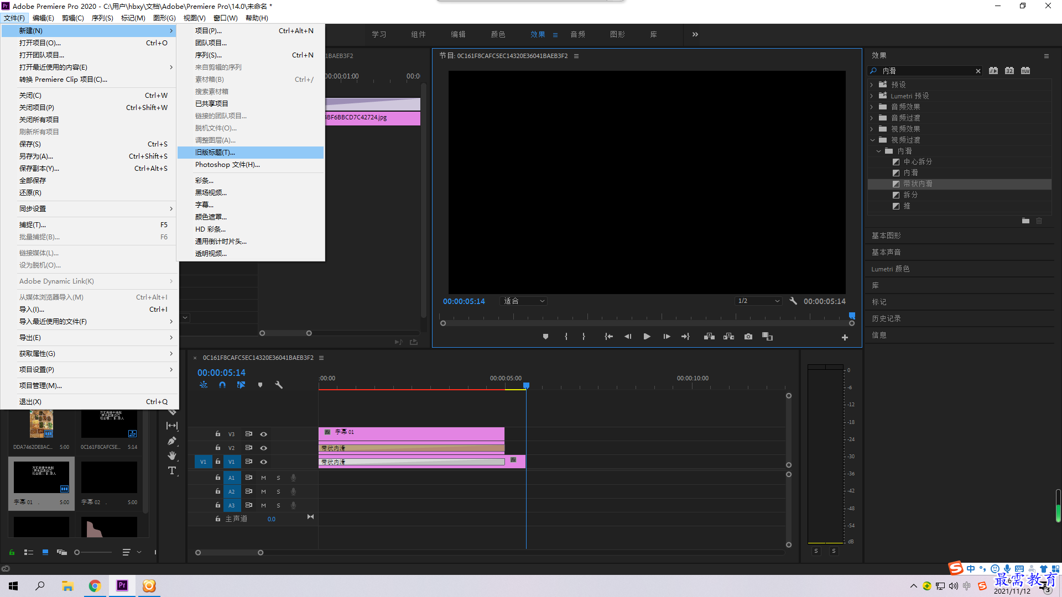This screenshot has height=597, width=1062.
Task: Open the 标记 panel
Action: 879,302
